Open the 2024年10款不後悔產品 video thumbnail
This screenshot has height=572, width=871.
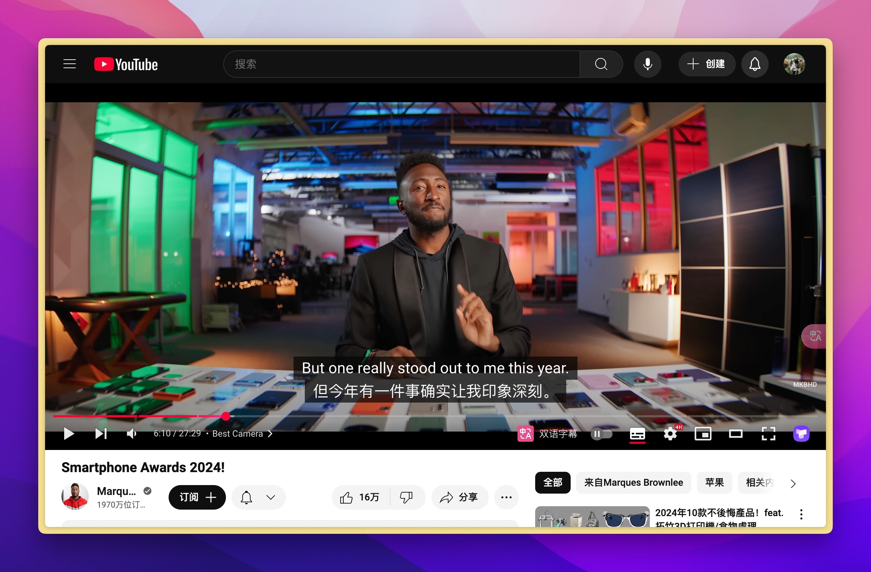pyautogui.click(x=592, y=516)
